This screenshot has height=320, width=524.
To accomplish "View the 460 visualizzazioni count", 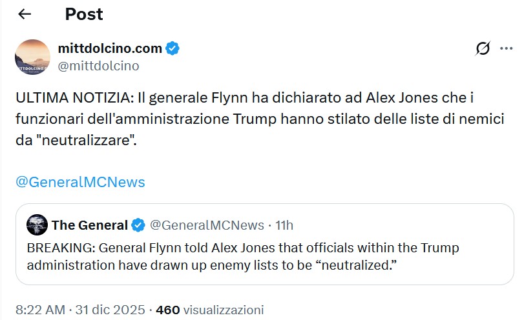I will point(210,310).
